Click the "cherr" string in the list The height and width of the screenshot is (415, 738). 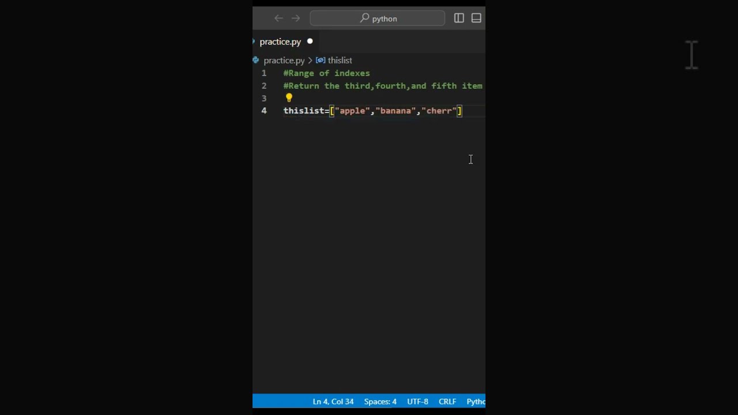point(439,111)
